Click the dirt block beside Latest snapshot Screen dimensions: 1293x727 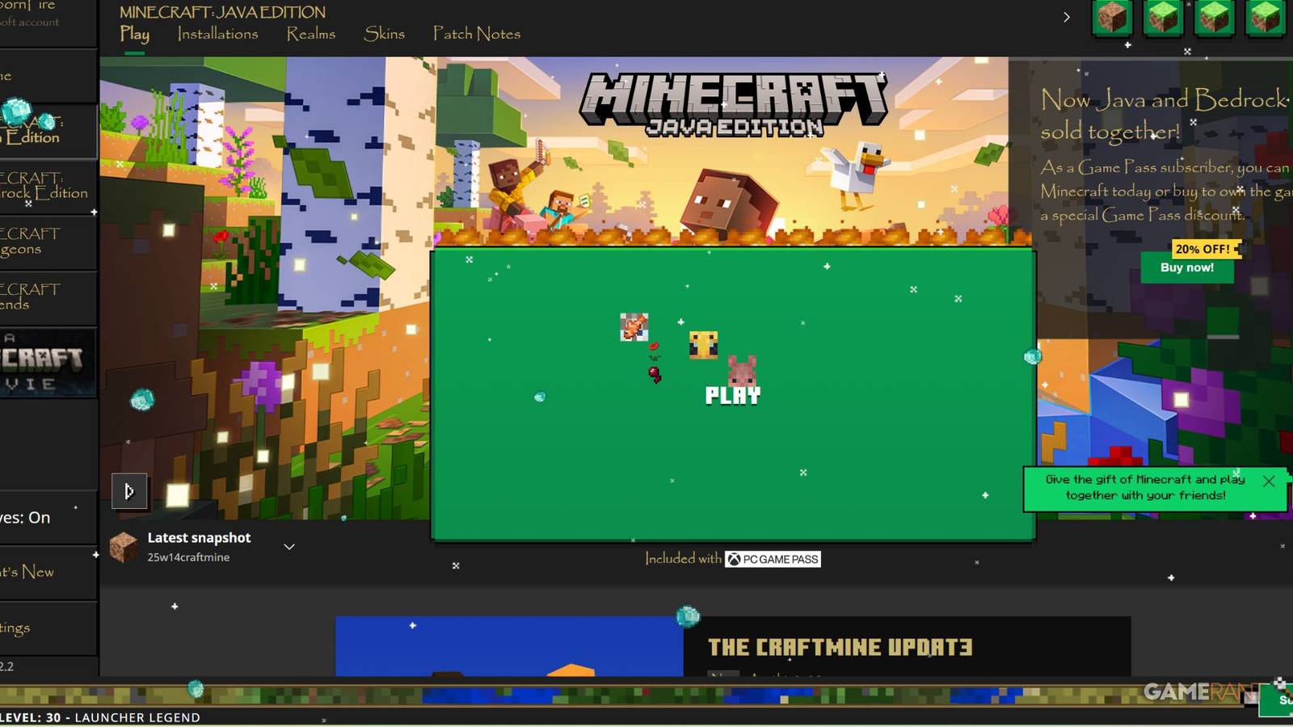(x=124, y=547)
